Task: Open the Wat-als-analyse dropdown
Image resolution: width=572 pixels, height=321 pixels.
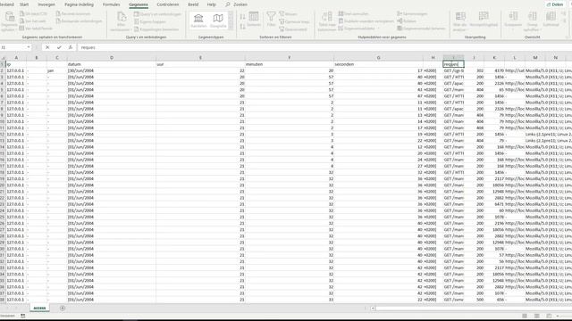Action: point(460,21)
